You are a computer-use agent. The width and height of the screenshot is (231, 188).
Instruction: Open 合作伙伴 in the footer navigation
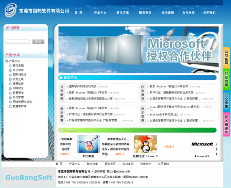point(146,164)
